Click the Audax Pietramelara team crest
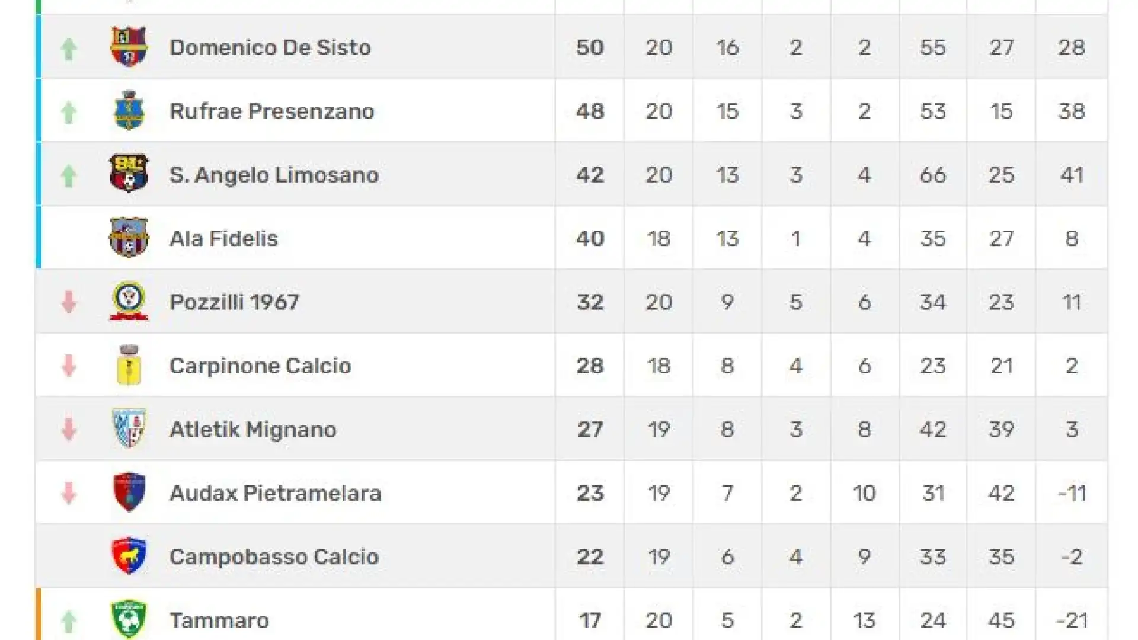Image resolution: width=1138 pixels, height=640 pixels. point(129,492)
